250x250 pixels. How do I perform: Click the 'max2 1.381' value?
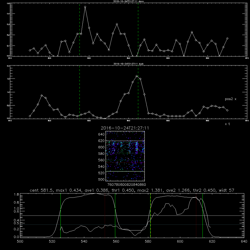point(150,190)
